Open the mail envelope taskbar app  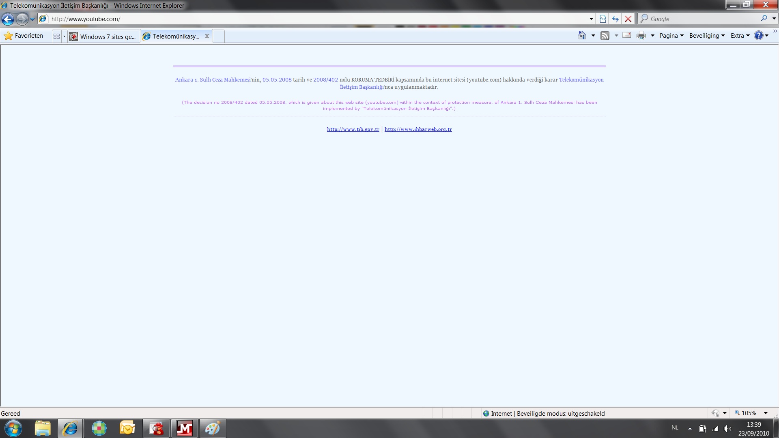coord(127,428)
